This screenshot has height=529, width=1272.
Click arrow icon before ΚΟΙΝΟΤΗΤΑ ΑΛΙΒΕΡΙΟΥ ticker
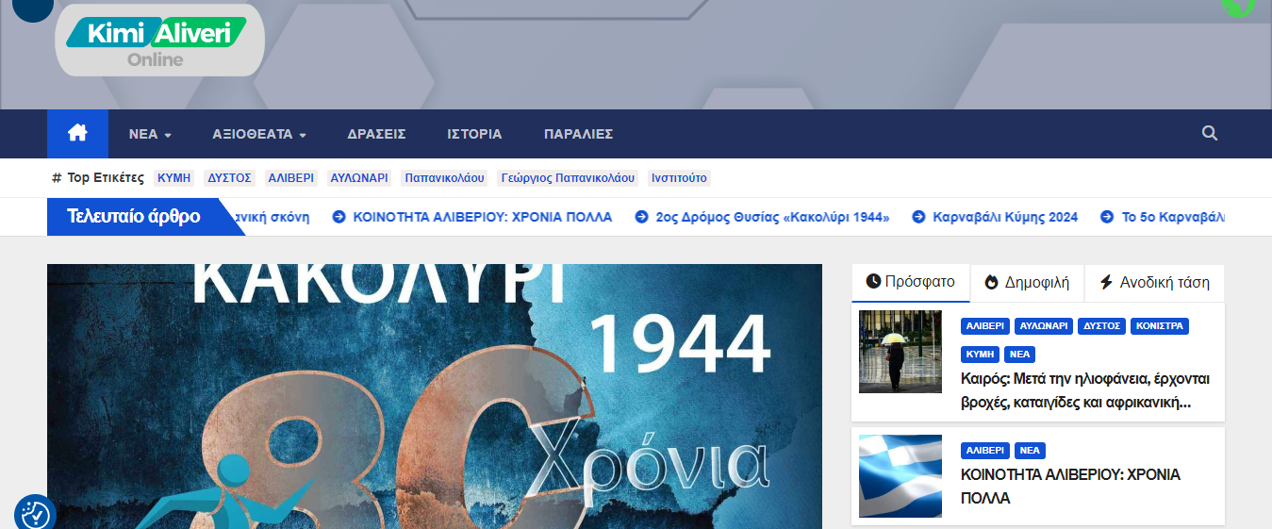point(339,217)
